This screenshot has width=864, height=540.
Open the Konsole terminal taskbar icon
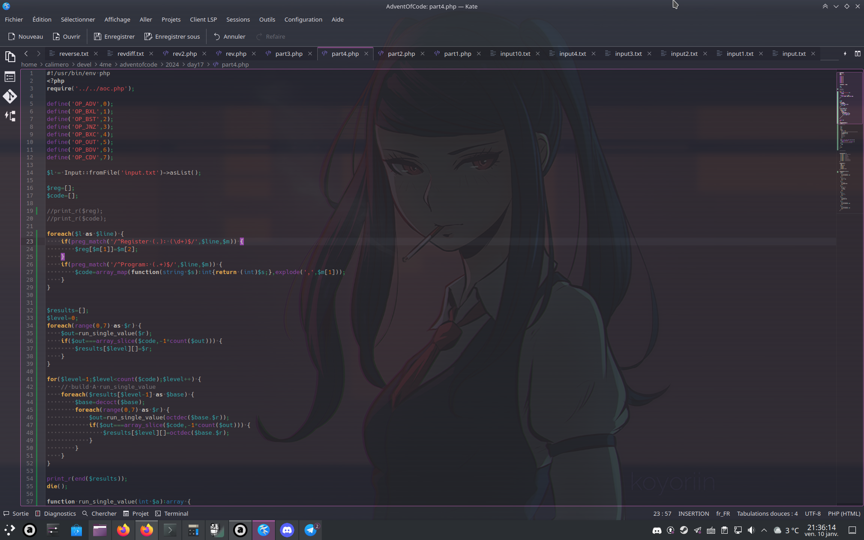click(x=170, y=530)
